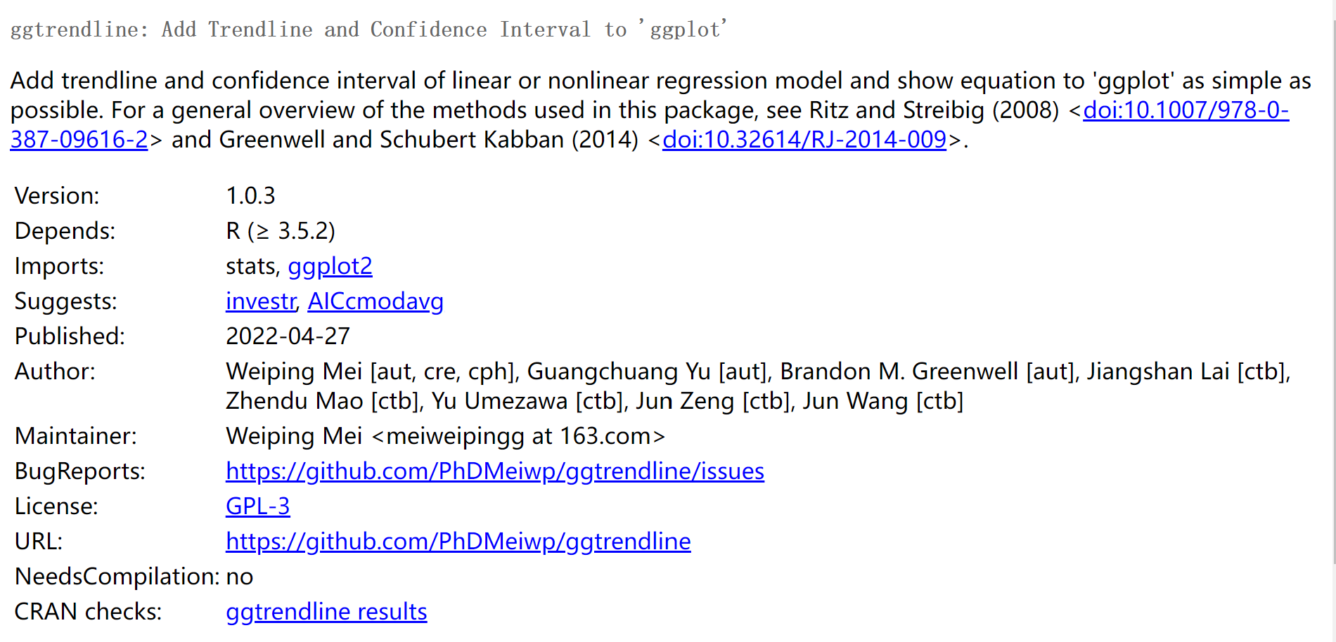
Task: Click the version number 1.0.3
Action: coord(250,196)
